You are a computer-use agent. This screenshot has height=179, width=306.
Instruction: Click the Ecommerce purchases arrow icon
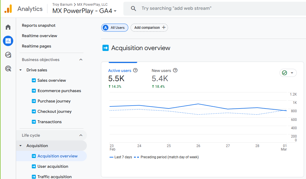(x=34, y=91)
